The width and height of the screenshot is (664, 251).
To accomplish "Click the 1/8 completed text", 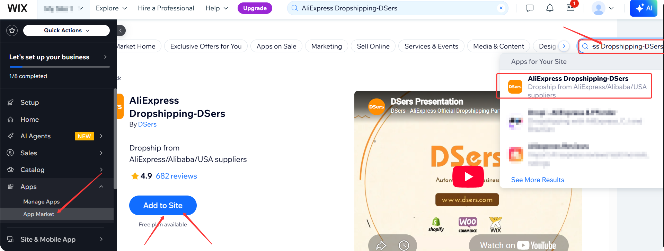I will pyautogui.click(x=28, y=76).
